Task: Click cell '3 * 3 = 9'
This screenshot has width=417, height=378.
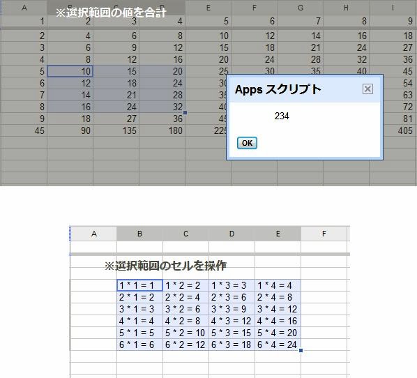Action: 232,309
